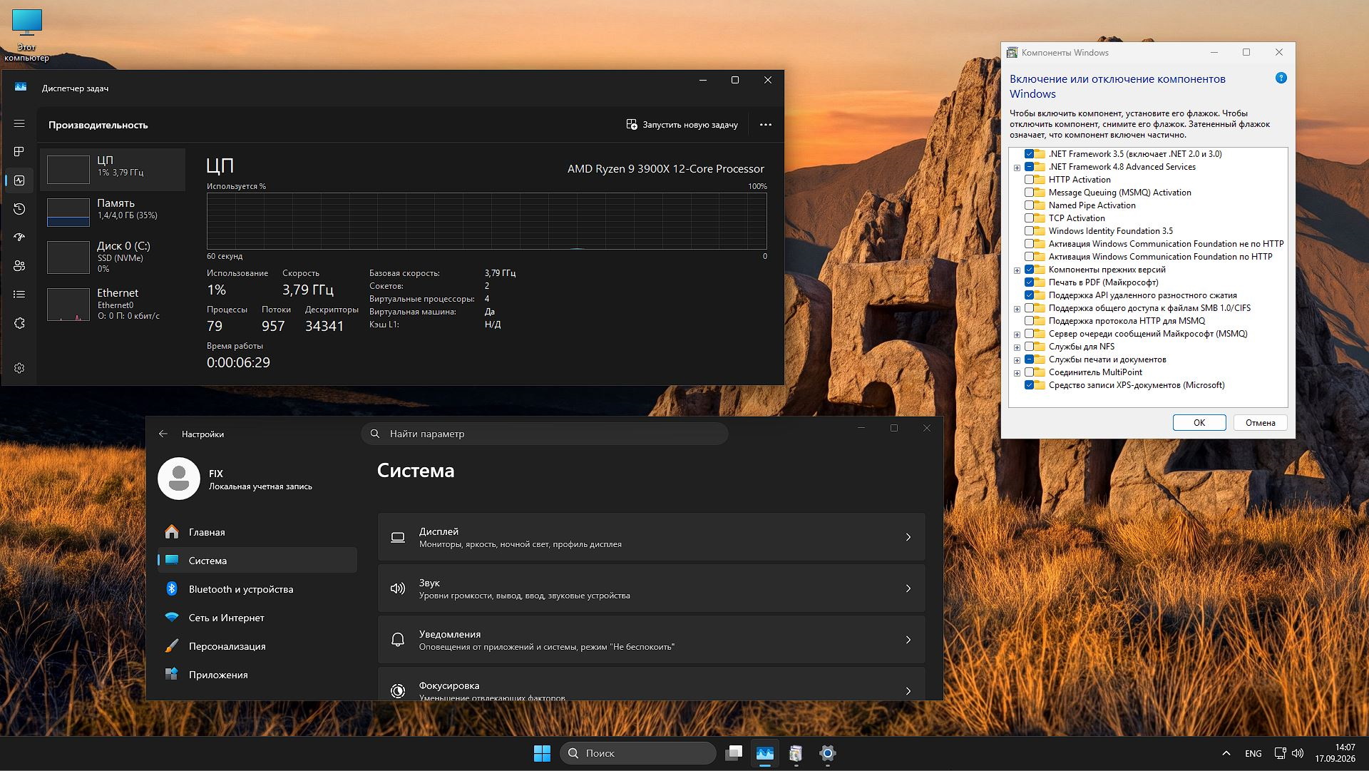Expand Службы для NFS tree node

[x=1017, y=347]
